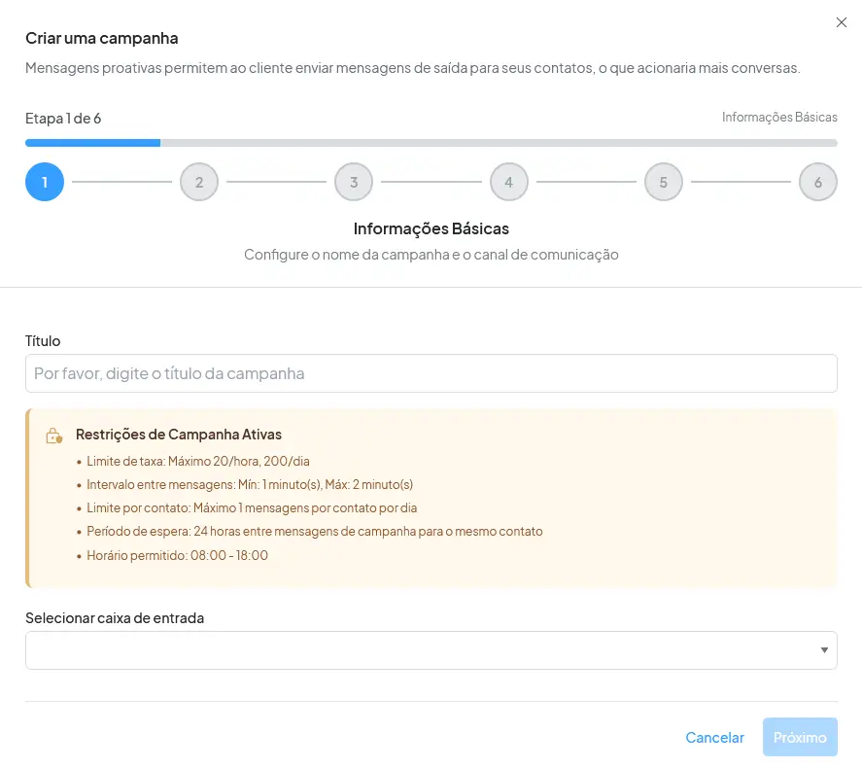Focus the Título campaign name field
862x768 pixels.
431,373
